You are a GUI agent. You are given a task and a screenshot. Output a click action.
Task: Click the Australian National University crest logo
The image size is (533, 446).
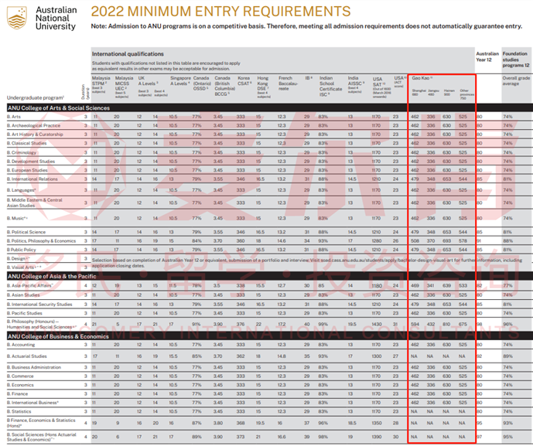[17, 18]
